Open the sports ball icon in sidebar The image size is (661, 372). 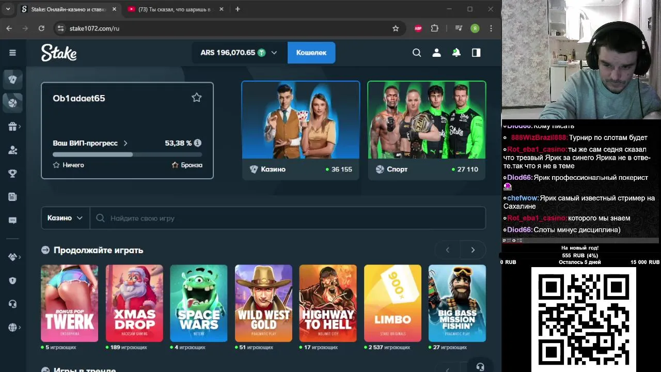[x=12, y=103]
